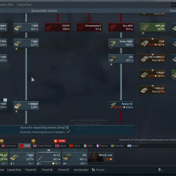Viewport: 176px width, 176px height.
Task: Select the Osa-AKM locked vehicle
Action: pos(121,27)
